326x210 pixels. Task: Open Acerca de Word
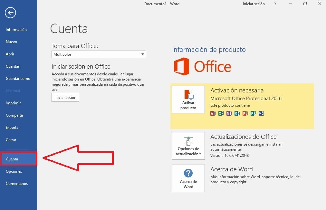188,178
